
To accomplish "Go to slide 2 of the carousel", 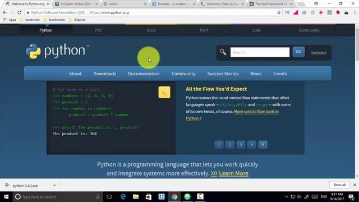I will tap(230, 145).
